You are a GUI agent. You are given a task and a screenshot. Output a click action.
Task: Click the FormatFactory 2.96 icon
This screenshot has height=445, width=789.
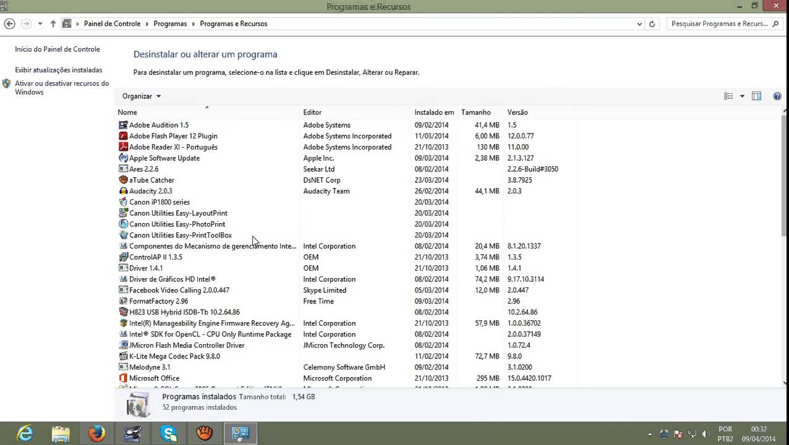point(123,301)
